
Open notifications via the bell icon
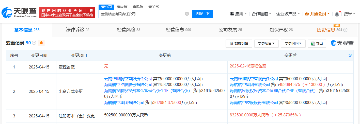coord(337,14)
